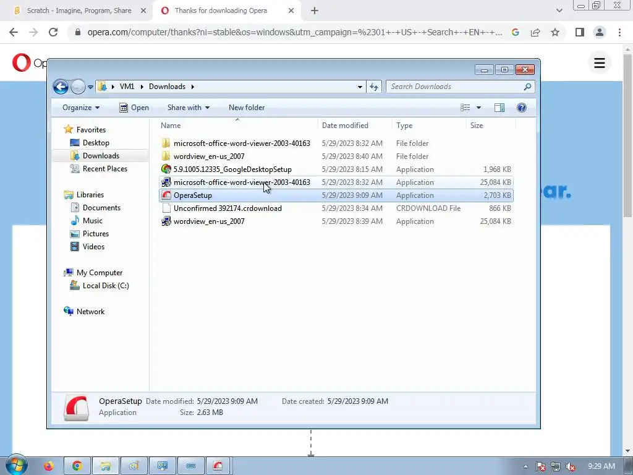This screenshot has height=475, width=633.
Task: Select the GoogleDesktopSetup application icon
Action: [166, 169]
